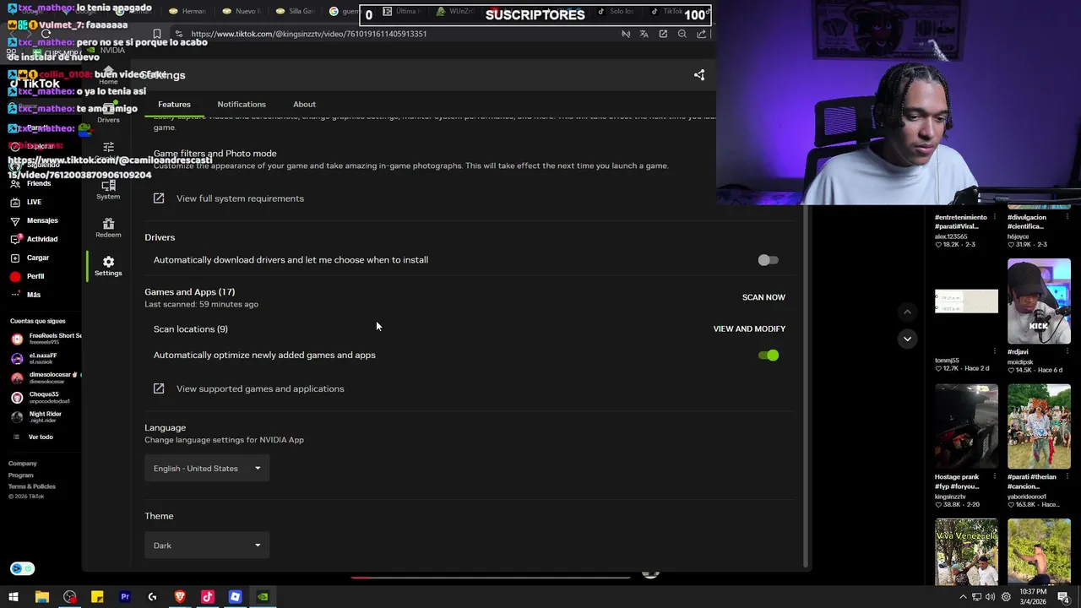This screenshot has width=1081, height=608.
Task: Open Graphics sliders icon in NVIDIA sidebar
Action: coord(108,148)
